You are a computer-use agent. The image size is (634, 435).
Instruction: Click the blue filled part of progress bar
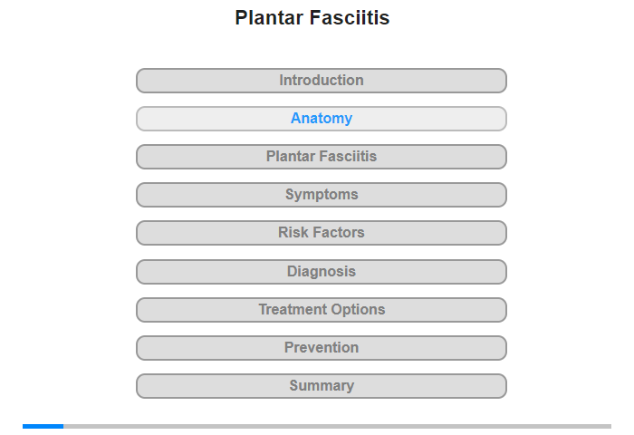[x=43, y=426]
